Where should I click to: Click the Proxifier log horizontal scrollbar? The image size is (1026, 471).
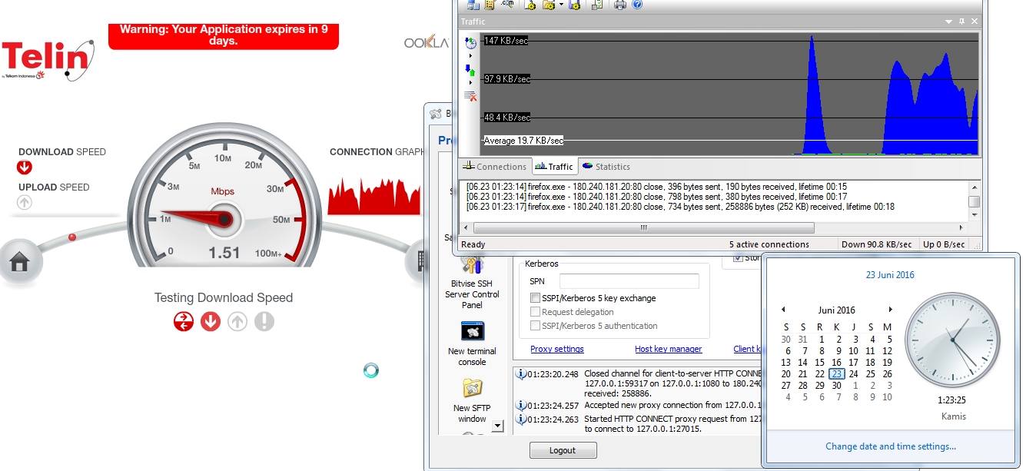pos(643,228)
